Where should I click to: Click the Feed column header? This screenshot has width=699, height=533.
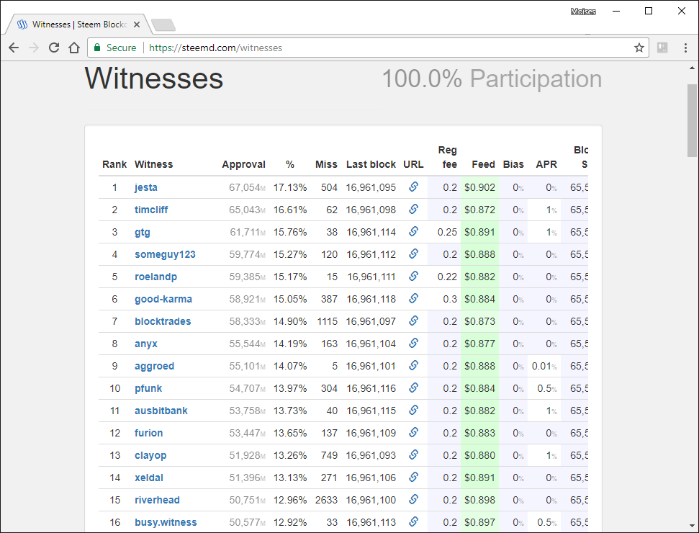point(483,165)
